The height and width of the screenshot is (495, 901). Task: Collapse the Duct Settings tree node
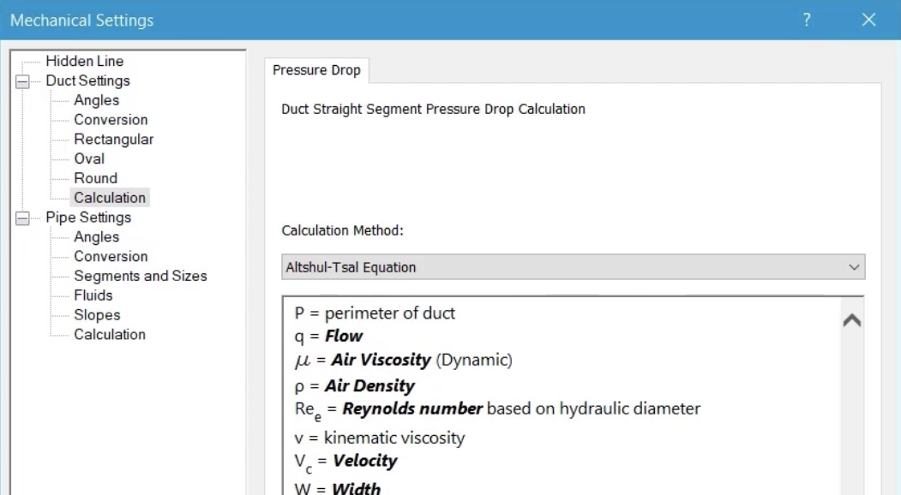pyautogui.click(x=22, y=81)
